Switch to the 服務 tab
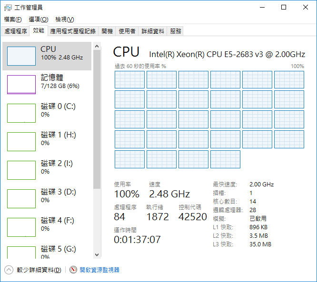 pyautogui.click(x=175, y=31)
